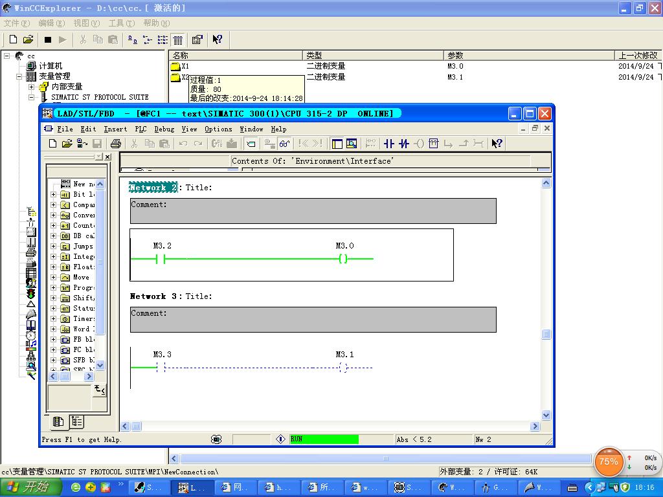Print the block using printer icon
The image size is (663, 497).
tap(115, 144)
